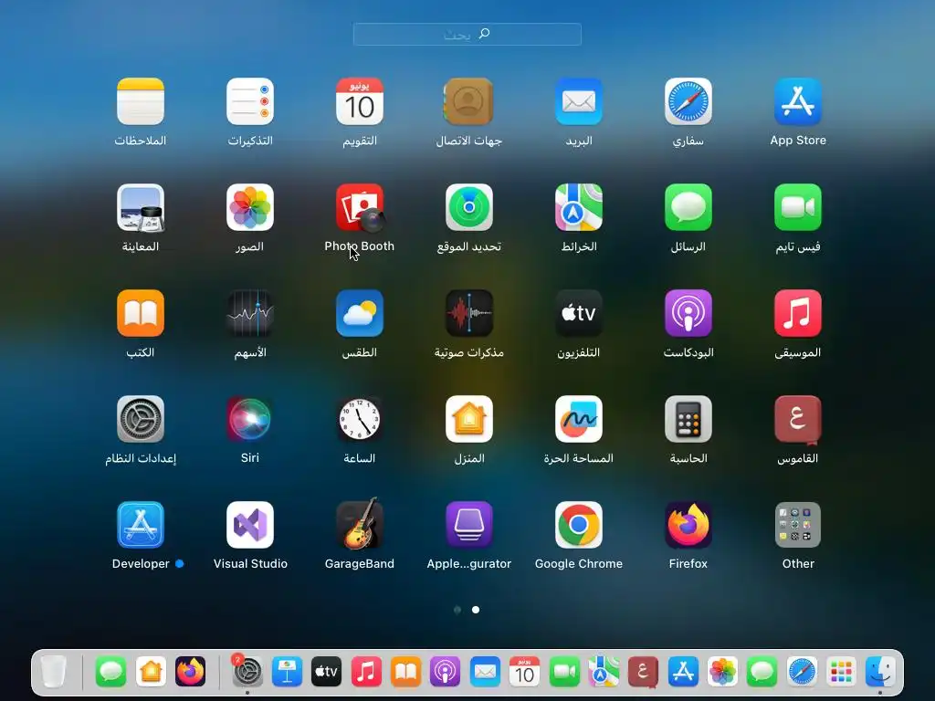Open Books (الكتب) in the Launchpad grid
Viewport: 935px width, 701px height.
(140, 313)
